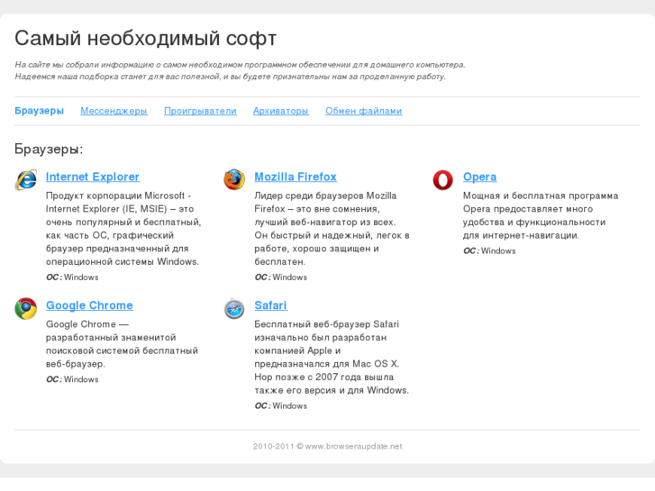Open the Google Chrome link

click(89, 305)
